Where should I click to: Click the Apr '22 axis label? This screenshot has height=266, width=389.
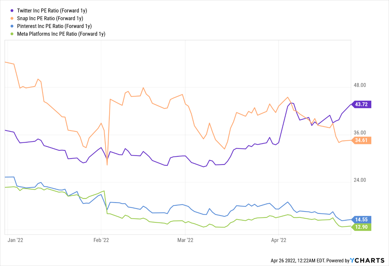click(x=279, y=240)
